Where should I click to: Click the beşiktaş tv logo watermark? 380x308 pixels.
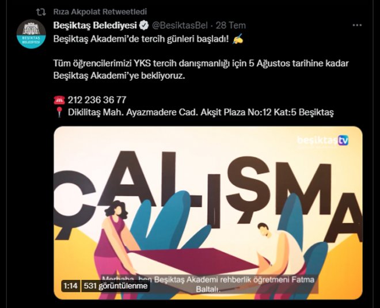click(x=322, y=140)
